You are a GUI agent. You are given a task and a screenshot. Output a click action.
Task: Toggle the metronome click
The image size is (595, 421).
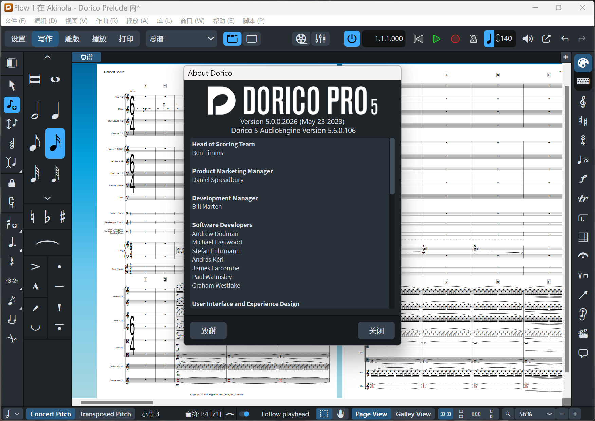pos(473,39)
